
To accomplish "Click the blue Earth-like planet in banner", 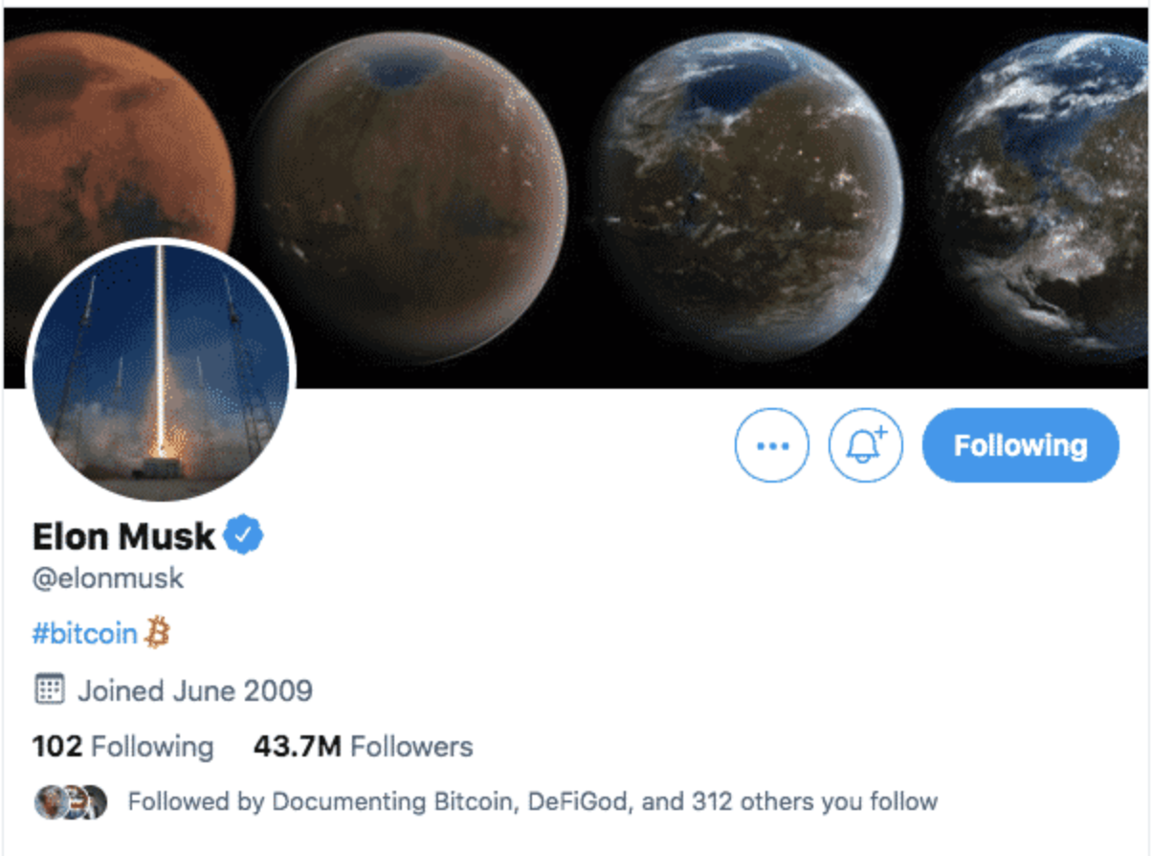I will [x=1044, y=195].
